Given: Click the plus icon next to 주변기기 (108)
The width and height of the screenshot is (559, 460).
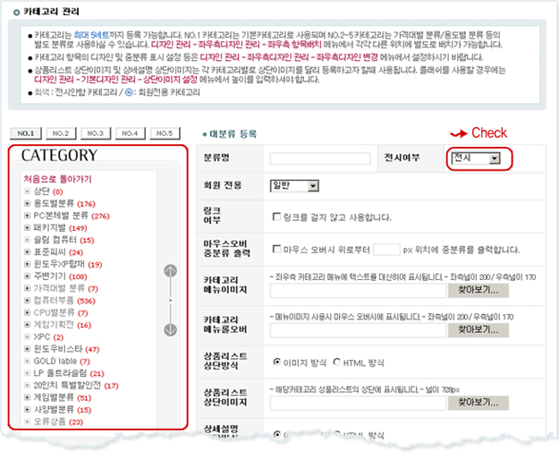Looking at the screenshot, I should 28,277.
